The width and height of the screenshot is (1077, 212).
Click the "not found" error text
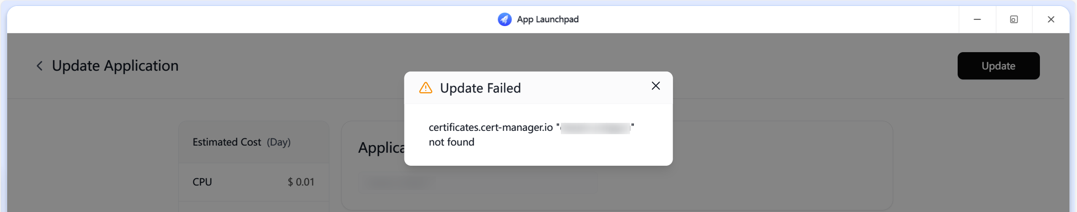[x=451, y=142]
